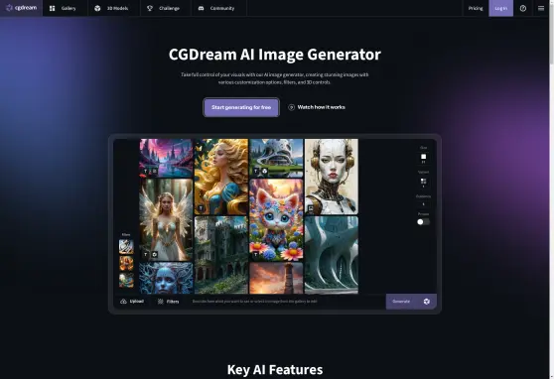Image resolution: width=554 pixels, height=379 pixels.
Task: Click the 3D icon on futuristic house image
Action: click(264, 172)
